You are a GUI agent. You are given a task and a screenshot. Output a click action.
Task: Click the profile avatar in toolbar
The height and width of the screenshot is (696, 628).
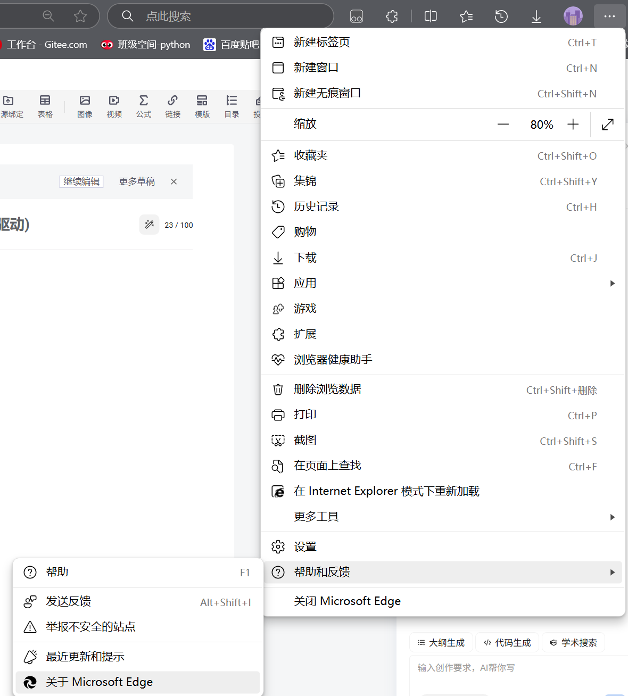[573, 16]
